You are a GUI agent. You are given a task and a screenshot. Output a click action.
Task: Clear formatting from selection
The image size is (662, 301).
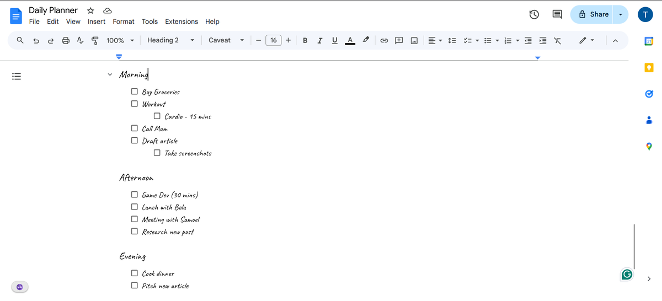[558, 40]
